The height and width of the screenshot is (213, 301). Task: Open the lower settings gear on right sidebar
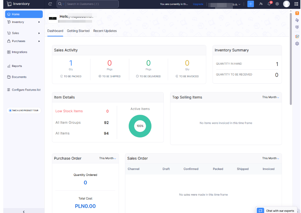(x=297, y=43)
